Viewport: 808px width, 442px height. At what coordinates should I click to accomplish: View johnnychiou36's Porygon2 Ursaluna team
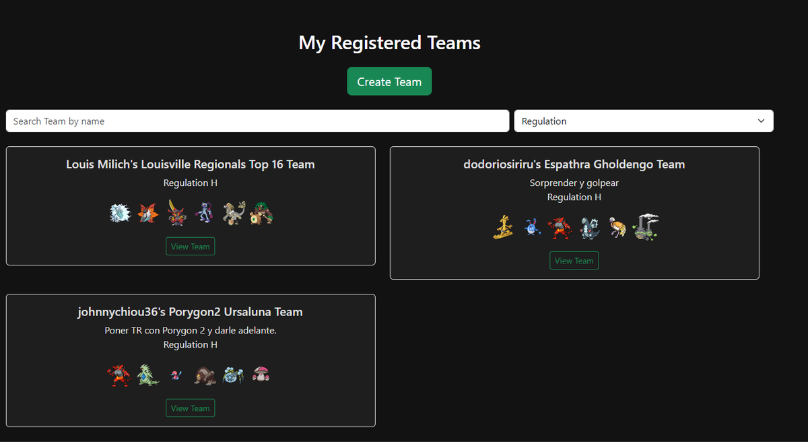191,408
